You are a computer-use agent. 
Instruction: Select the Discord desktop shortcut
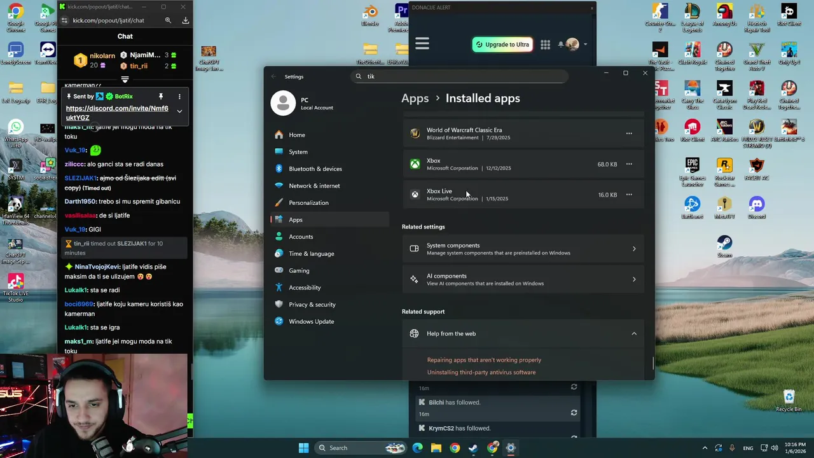click(756, 208)
